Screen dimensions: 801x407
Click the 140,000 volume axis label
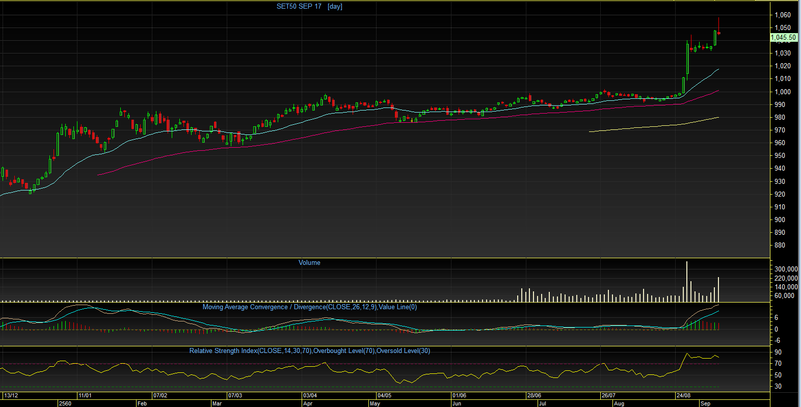click(x=786, y=287)
